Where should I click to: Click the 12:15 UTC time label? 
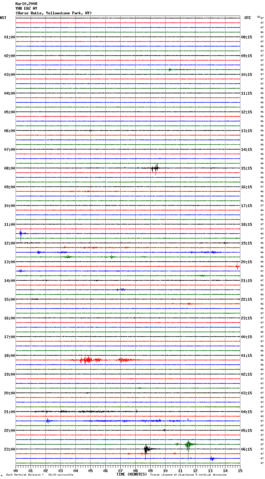click(247, 112)
